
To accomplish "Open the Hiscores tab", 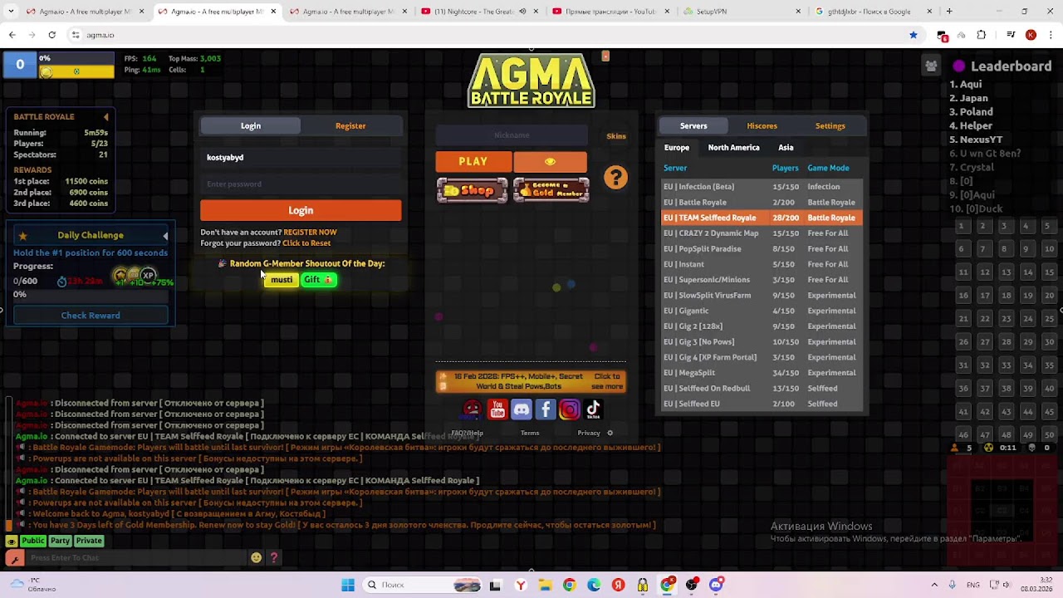I will click(762, 125).
